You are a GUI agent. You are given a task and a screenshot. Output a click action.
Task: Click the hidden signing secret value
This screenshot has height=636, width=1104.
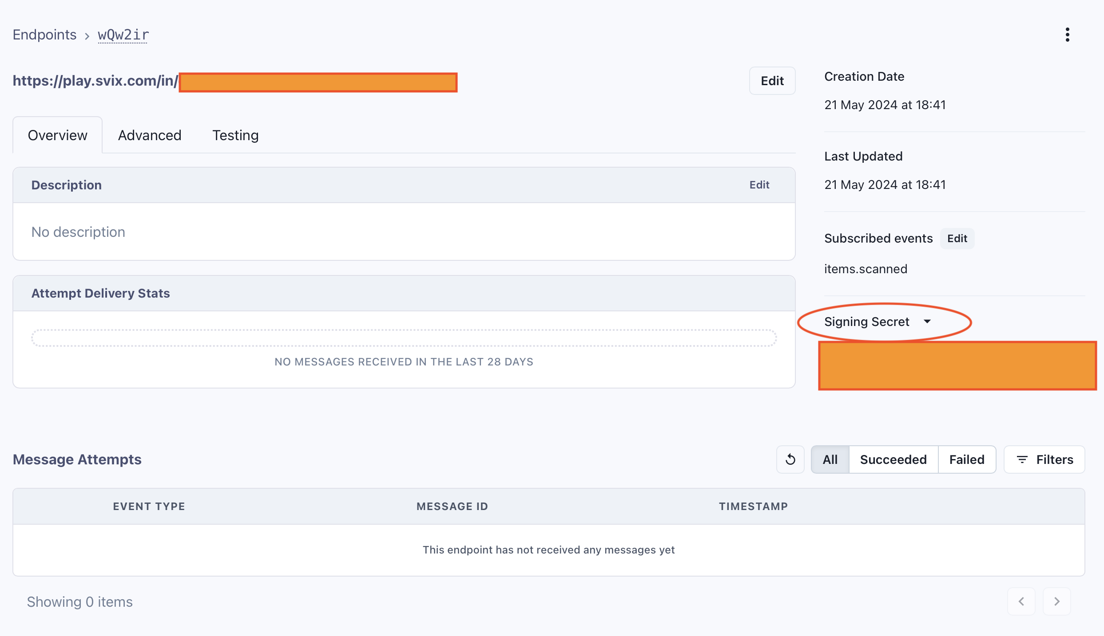(x=957, y=365)
